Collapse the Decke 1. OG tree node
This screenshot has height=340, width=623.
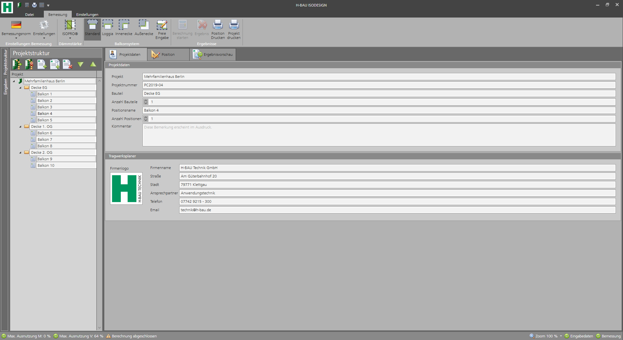[20, 127]
